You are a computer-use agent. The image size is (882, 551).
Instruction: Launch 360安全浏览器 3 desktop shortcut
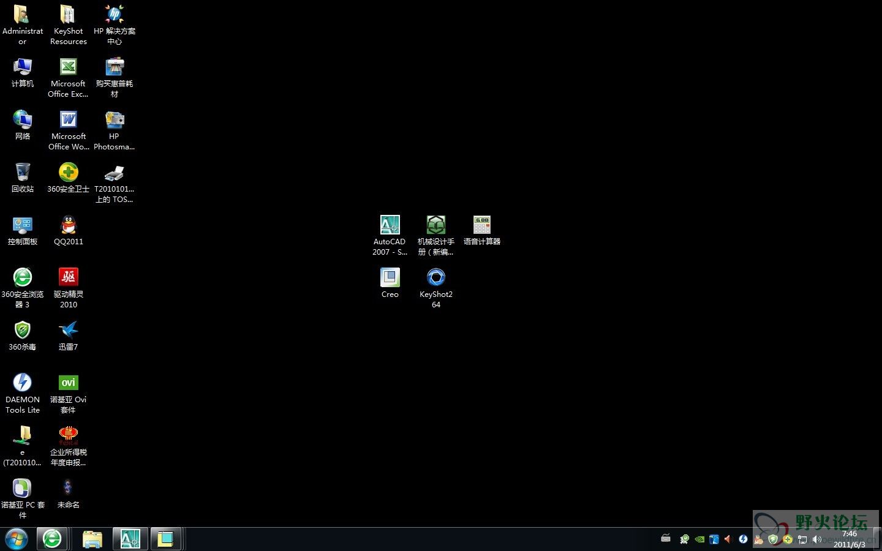pos(22,278)
